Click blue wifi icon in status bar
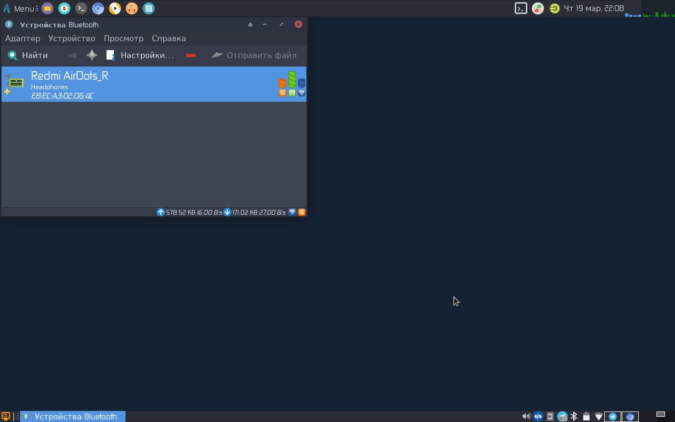Screen dimensions: 675x422 pos(292,212)
